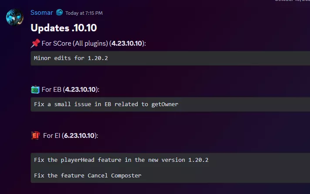Image resolution: width=310 pixels, height=194 pixels.
Task: Click the 'Today at 7:15 PM' timestamp
Action: click(x=84, y=13)
